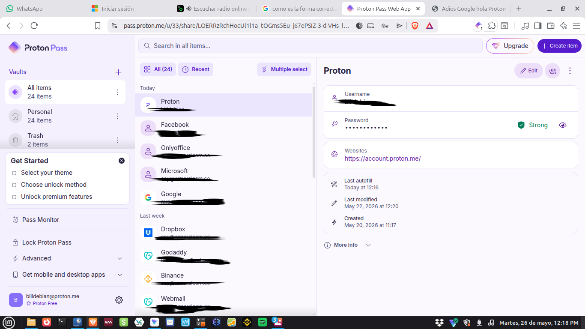
Task: Click the Create item button
Action: tap(559, 46)
